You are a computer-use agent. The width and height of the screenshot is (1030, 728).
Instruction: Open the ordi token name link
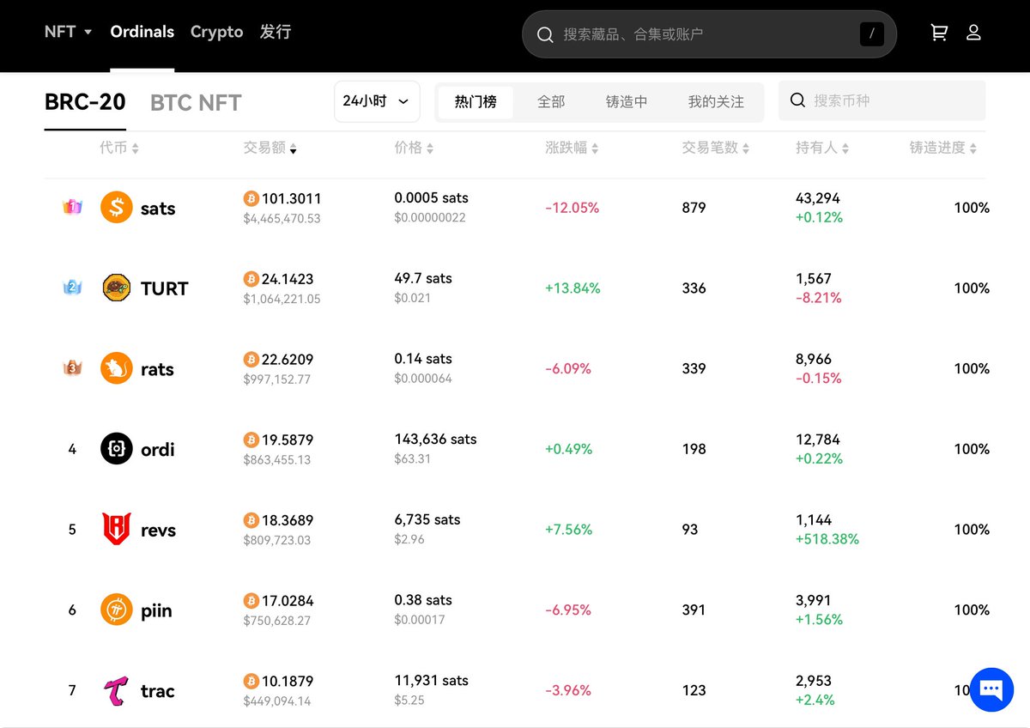158,450
